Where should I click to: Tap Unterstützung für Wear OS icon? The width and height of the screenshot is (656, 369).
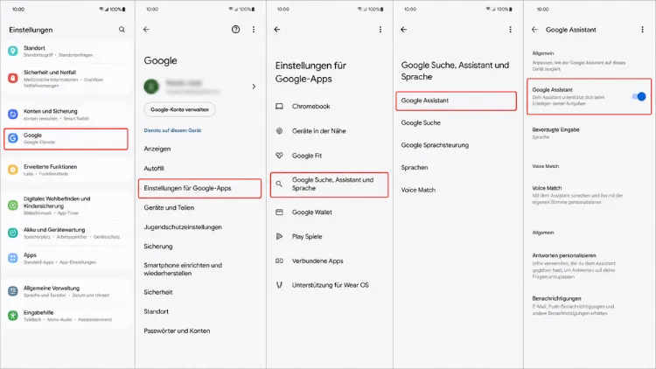point(279,285)
